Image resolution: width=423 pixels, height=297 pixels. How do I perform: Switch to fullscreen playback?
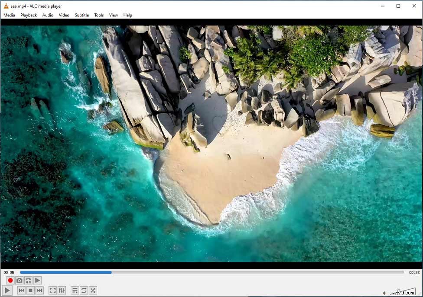click(52, 290)
